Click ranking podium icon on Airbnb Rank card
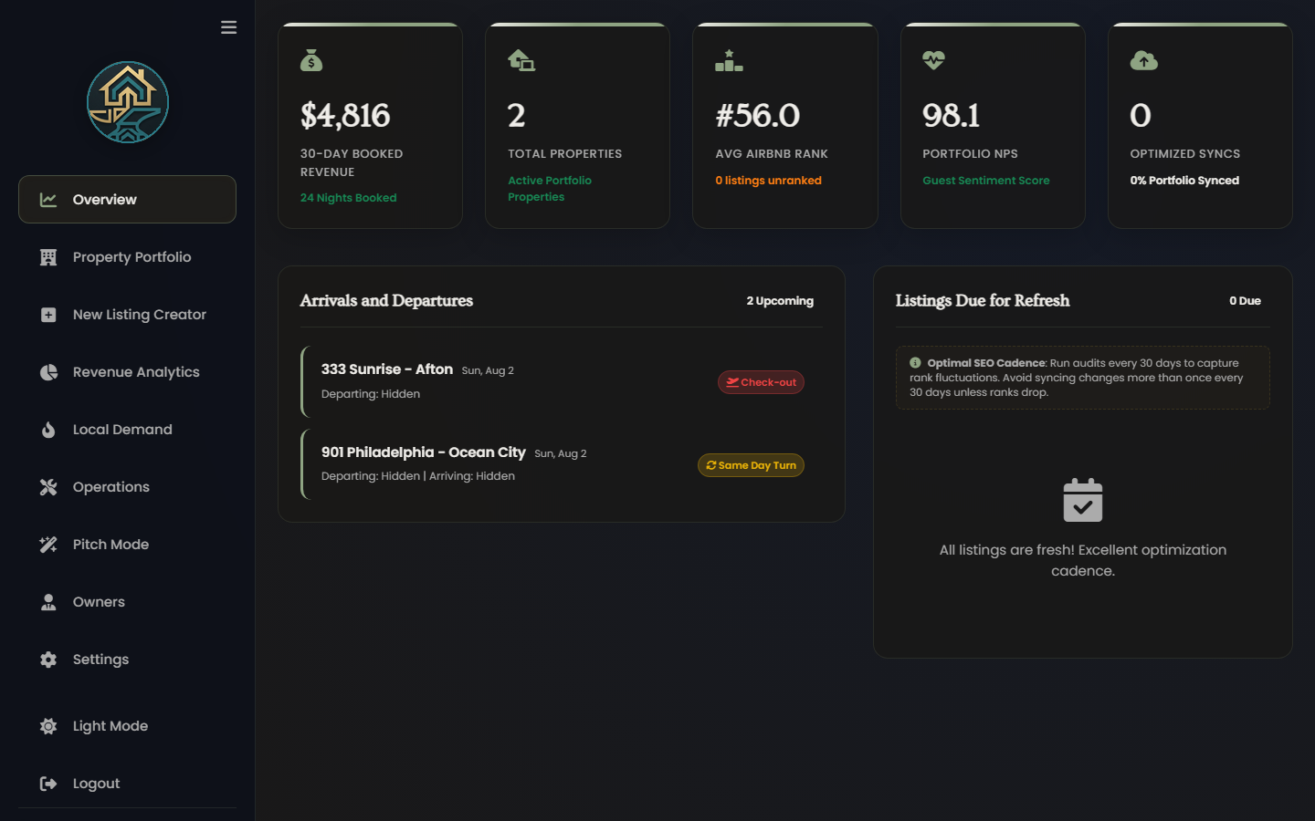The image size is (1315, 821). click(x=729, y=60)
